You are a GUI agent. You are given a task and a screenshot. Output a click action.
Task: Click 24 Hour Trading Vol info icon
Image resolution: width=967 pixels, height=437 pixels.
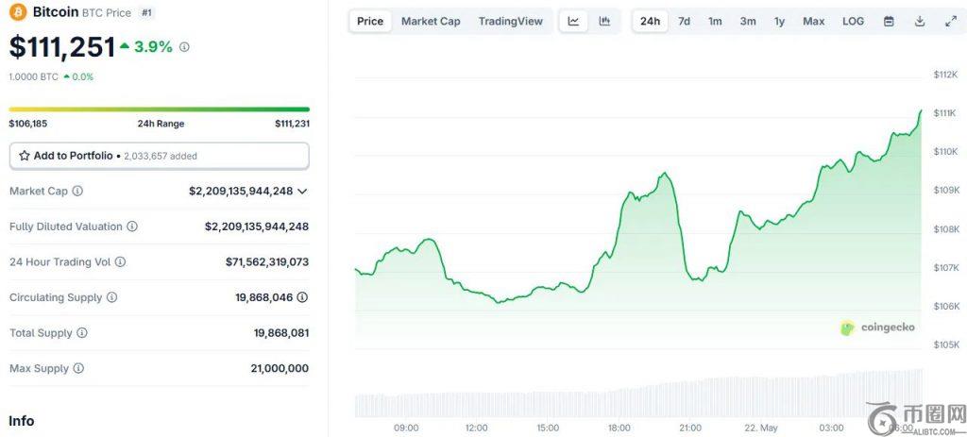(x=120, y=262)
